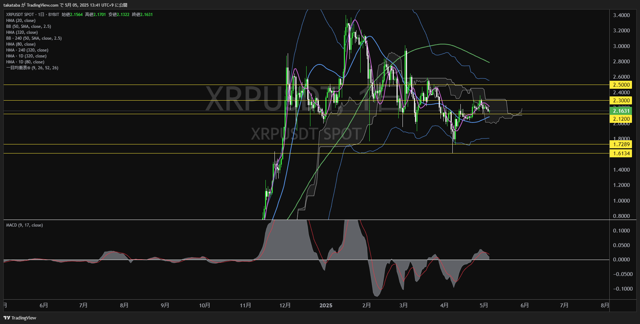This screenshot has height=324, width=640.
Task: Select the BB (50, SMA, close, 2.5) legend
Action: (x=29, y=26)
